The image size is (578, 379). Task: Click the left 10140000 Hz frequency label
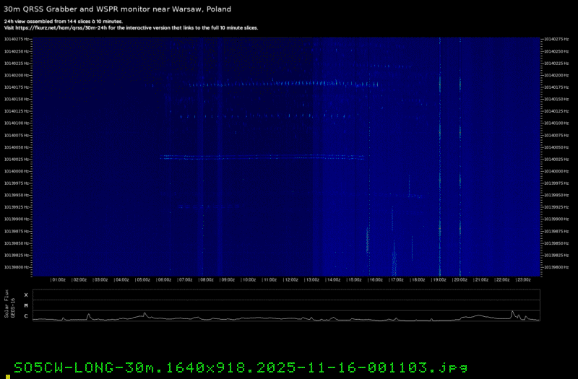click(17, 171)
